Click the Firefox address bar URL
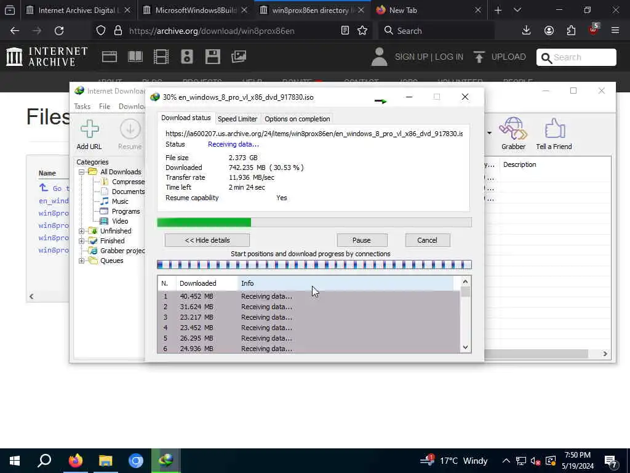Image resolution: width=630 pixels, height=473 pixels. (212, 31)
